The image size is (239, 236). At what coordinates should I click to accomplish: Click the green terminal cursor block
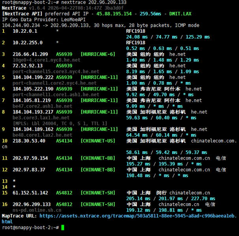pyautogui.click(x=63, y=228)
